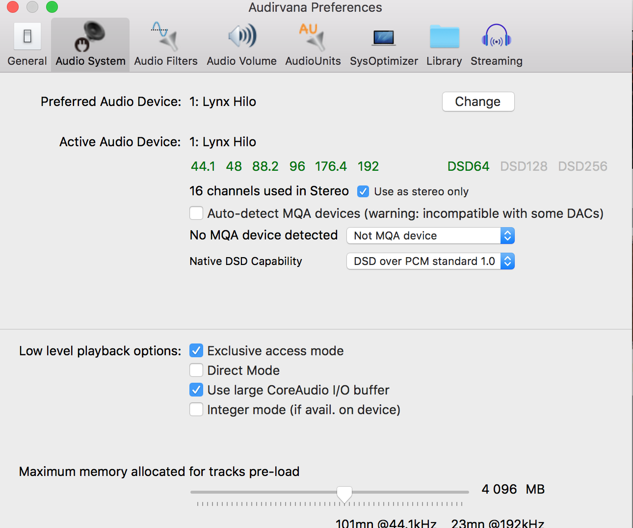
Task: Toggle Integer mode checkbox
Action: click(x=196, y=409)
